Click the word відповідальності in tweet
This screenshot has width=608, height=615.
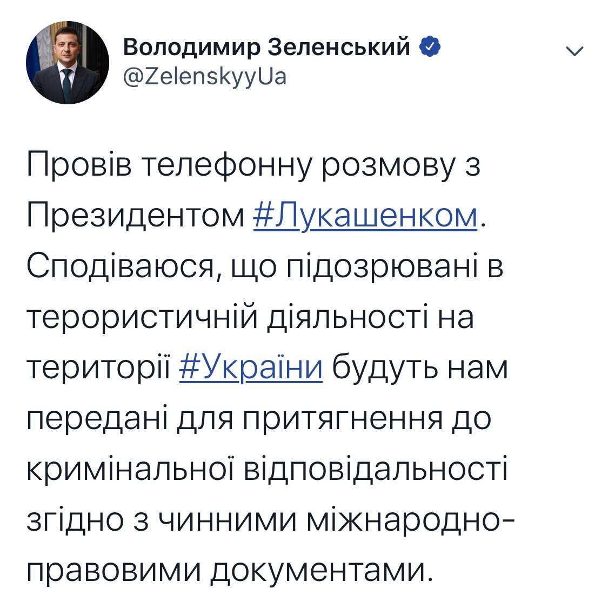pyautogui.click(x=376, y=469)
